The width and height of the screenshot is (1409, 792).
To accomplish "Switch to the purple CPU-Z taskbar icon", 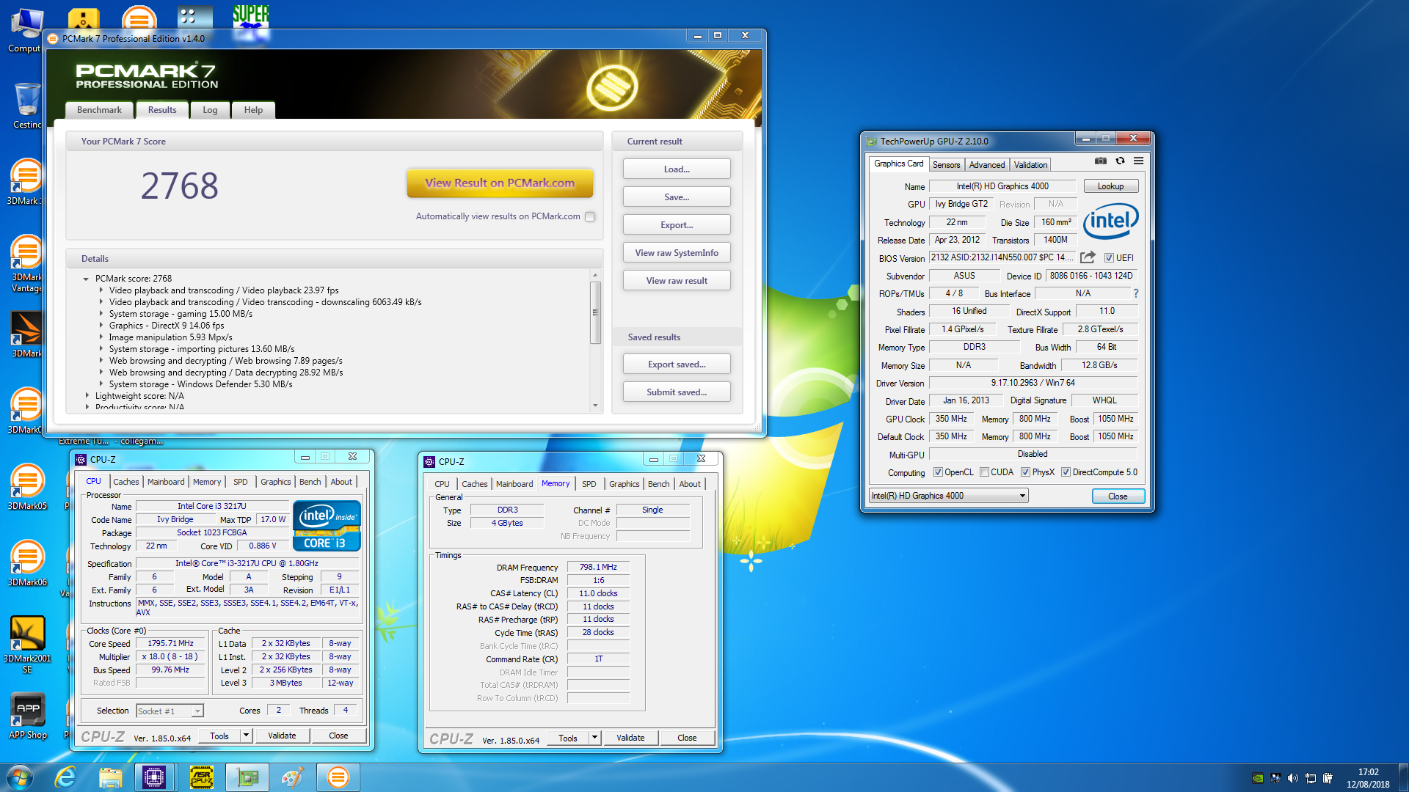I will pos(154,777).
